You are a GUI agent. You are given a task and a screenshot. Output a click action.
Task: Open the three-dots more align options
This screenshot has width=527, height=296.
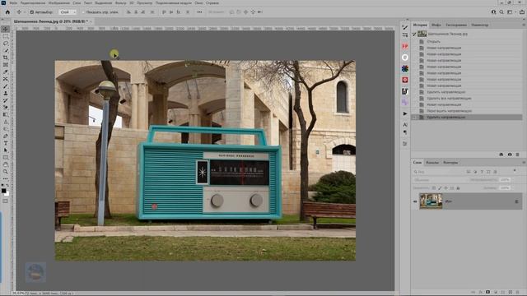[x=199, y=12]
